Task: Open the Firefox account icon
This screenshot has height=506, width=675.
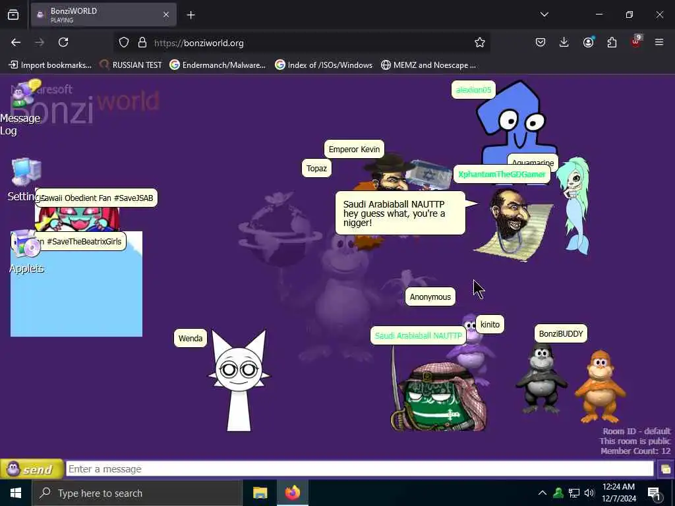Action: (x=588, y=43)
